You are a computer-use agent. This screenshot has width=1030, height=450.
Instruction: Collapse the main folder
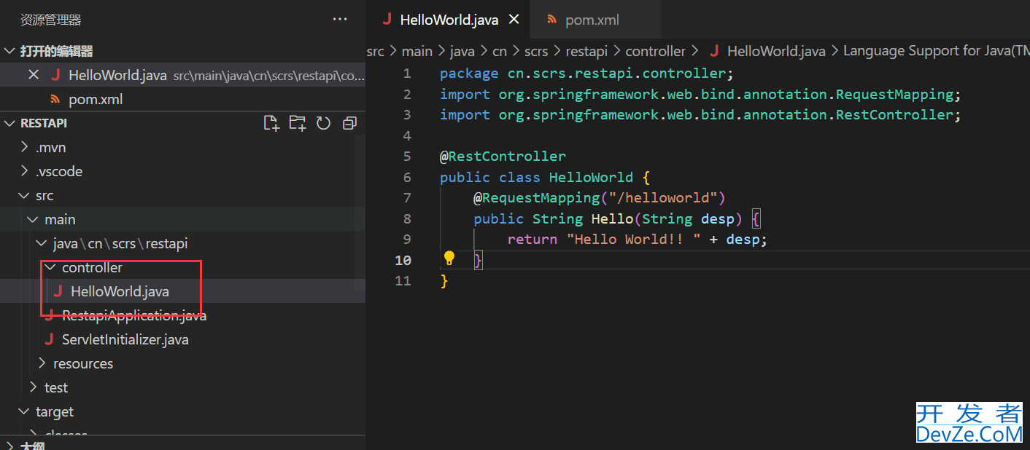click(33, 219)
